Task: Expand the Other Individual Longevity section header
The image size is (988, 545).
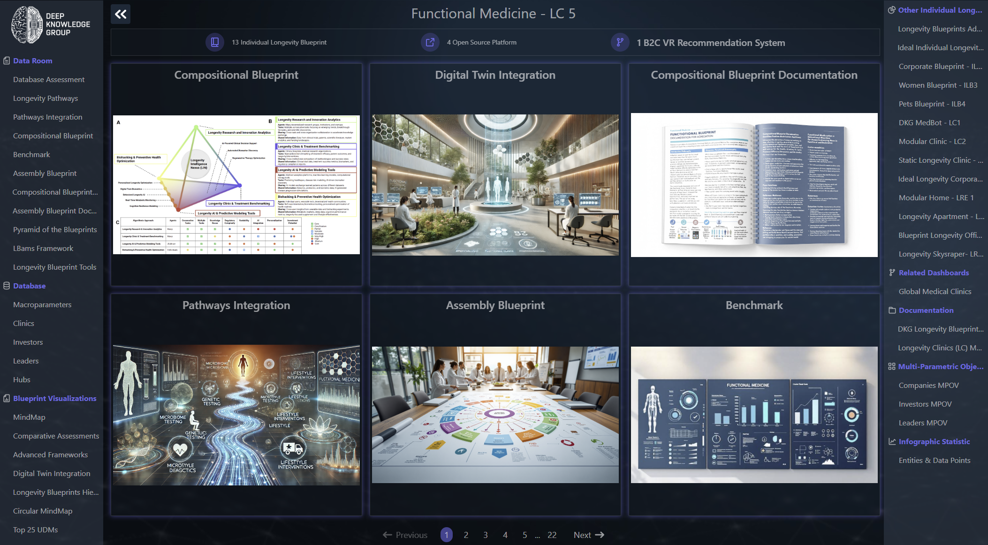Action: click(x=940, y=10)
